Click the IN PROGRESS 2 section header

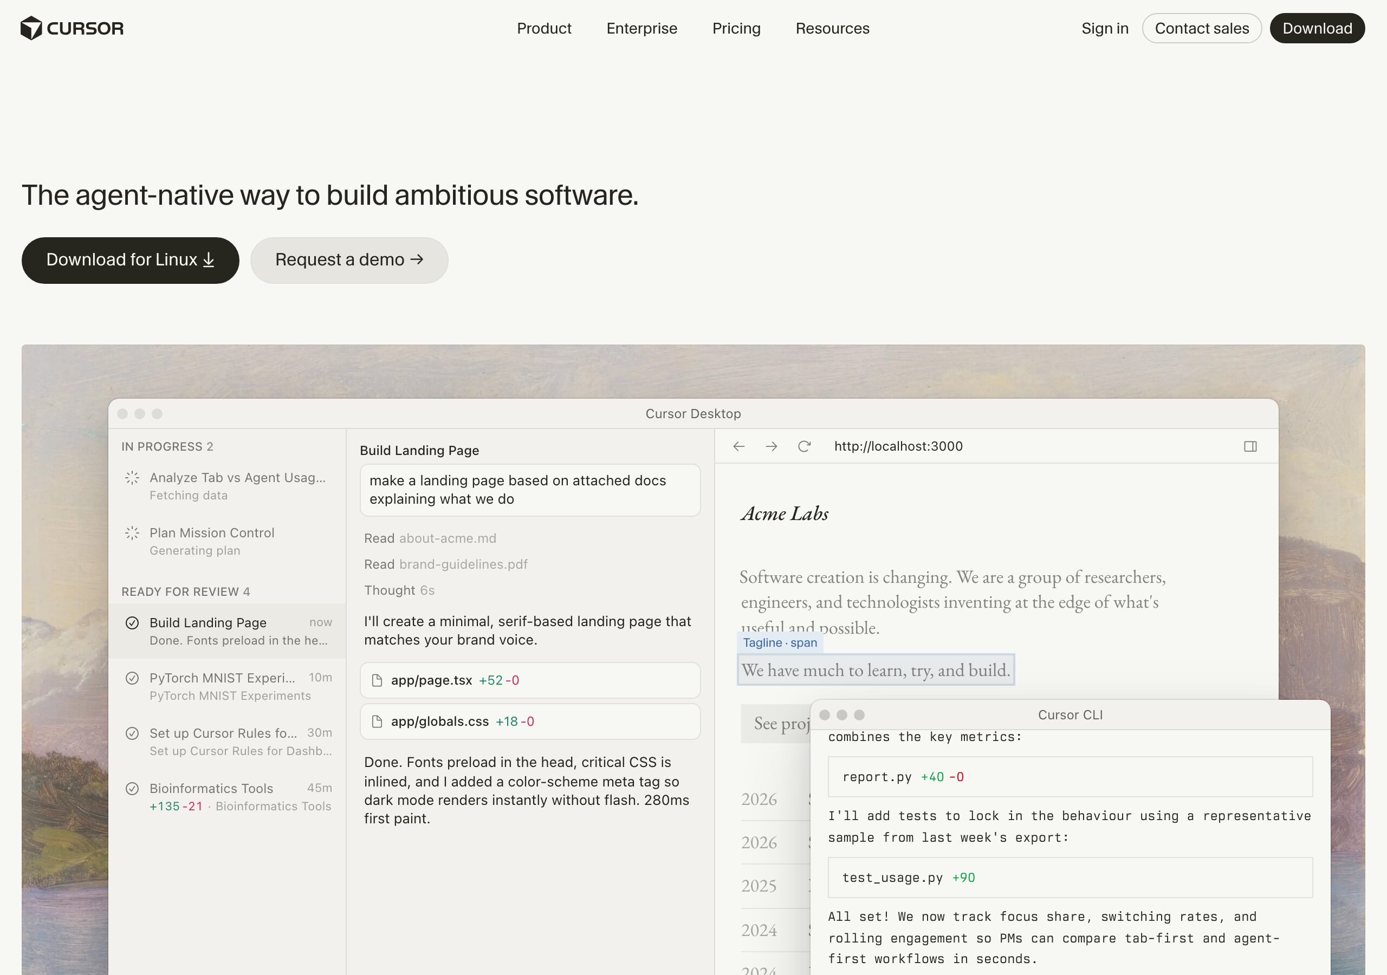(x=167, y=446)
